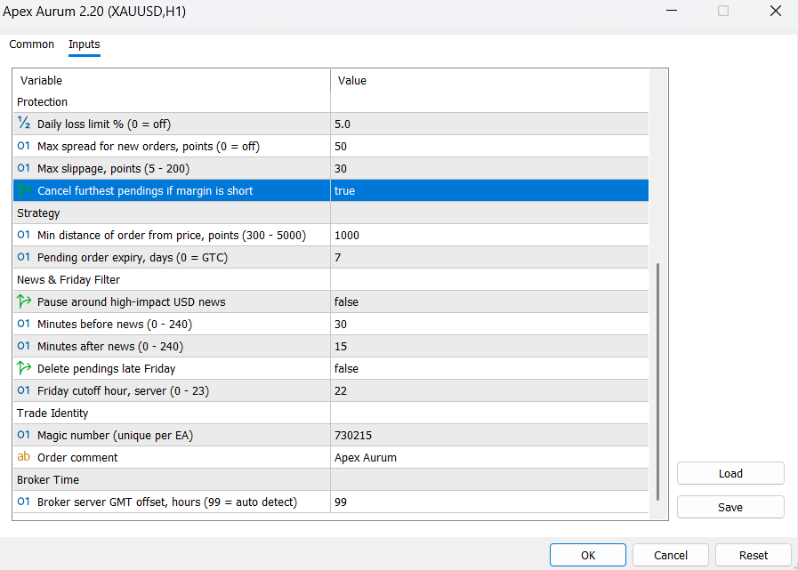Screen dimensions: 798x570
Task: Toggle the false value for Pause around news
Action: [x=489, y=301]
